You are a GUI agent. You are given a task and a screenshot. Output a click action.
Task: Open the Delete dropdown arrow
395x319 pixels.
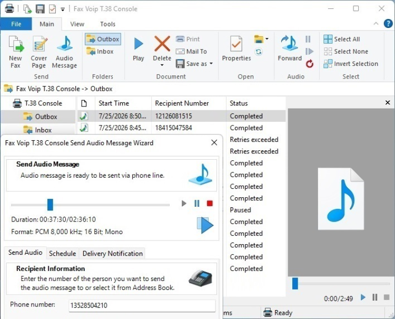click(162, 65)
